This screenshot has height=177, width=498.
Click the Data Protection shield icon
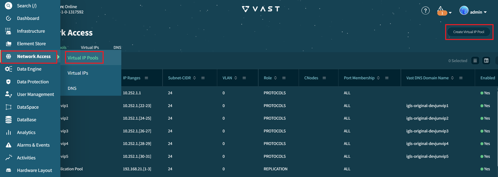(x=9, y=82)
